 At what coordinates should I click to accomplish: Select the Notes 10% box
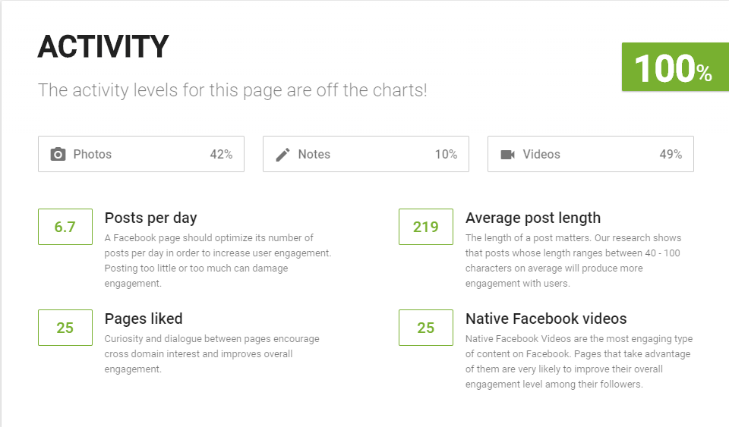click(366, 154)
